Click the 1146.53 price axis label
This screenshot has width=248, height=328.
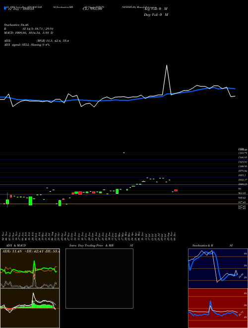[243, 157]
